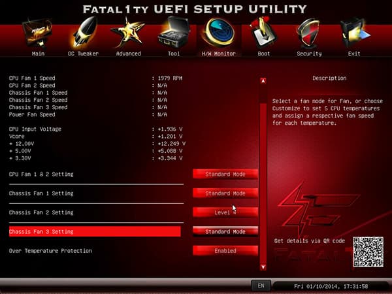Viewport: 392px width, 294px height.
Task: Switch to the OC Tweaker tab label
Action: click(83, 54)
